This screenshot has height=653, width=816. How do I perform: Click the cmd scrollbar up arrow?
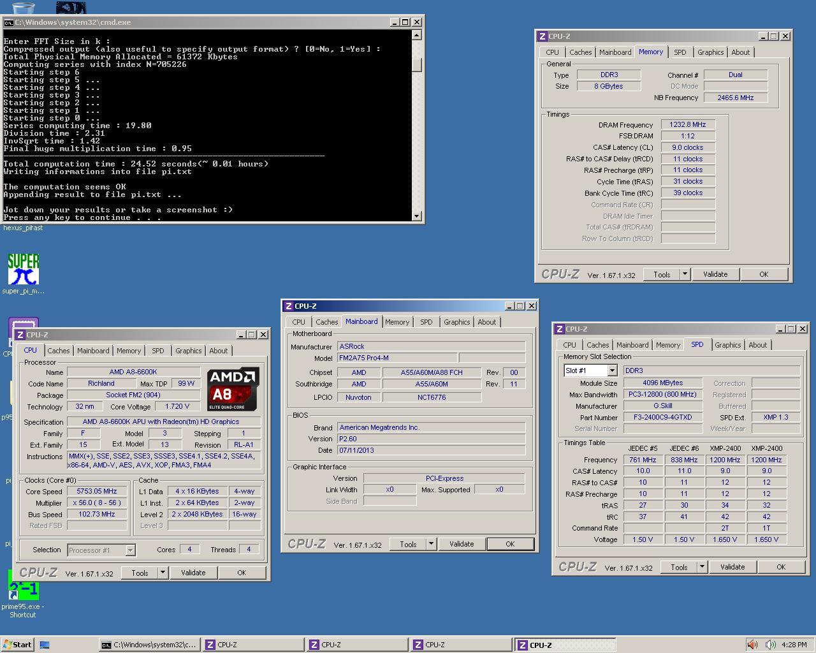(x=417, y=34)
